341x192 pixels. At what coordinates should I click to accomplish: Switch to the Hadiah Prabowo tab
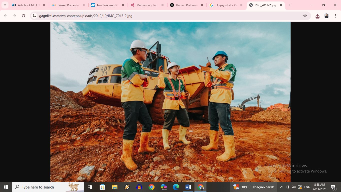coord(186,5)
